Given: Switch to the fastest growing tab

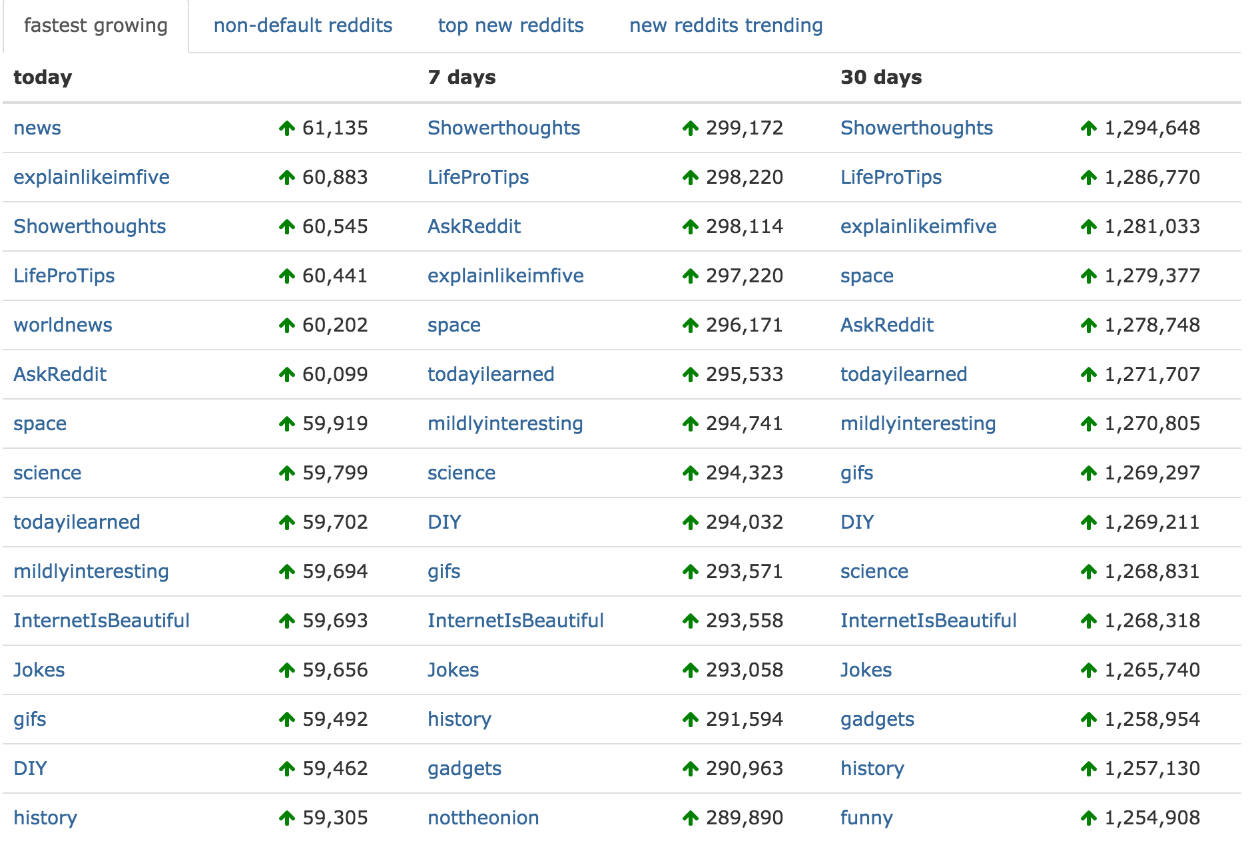Looking at the screenshot, I should click(96, 25).
